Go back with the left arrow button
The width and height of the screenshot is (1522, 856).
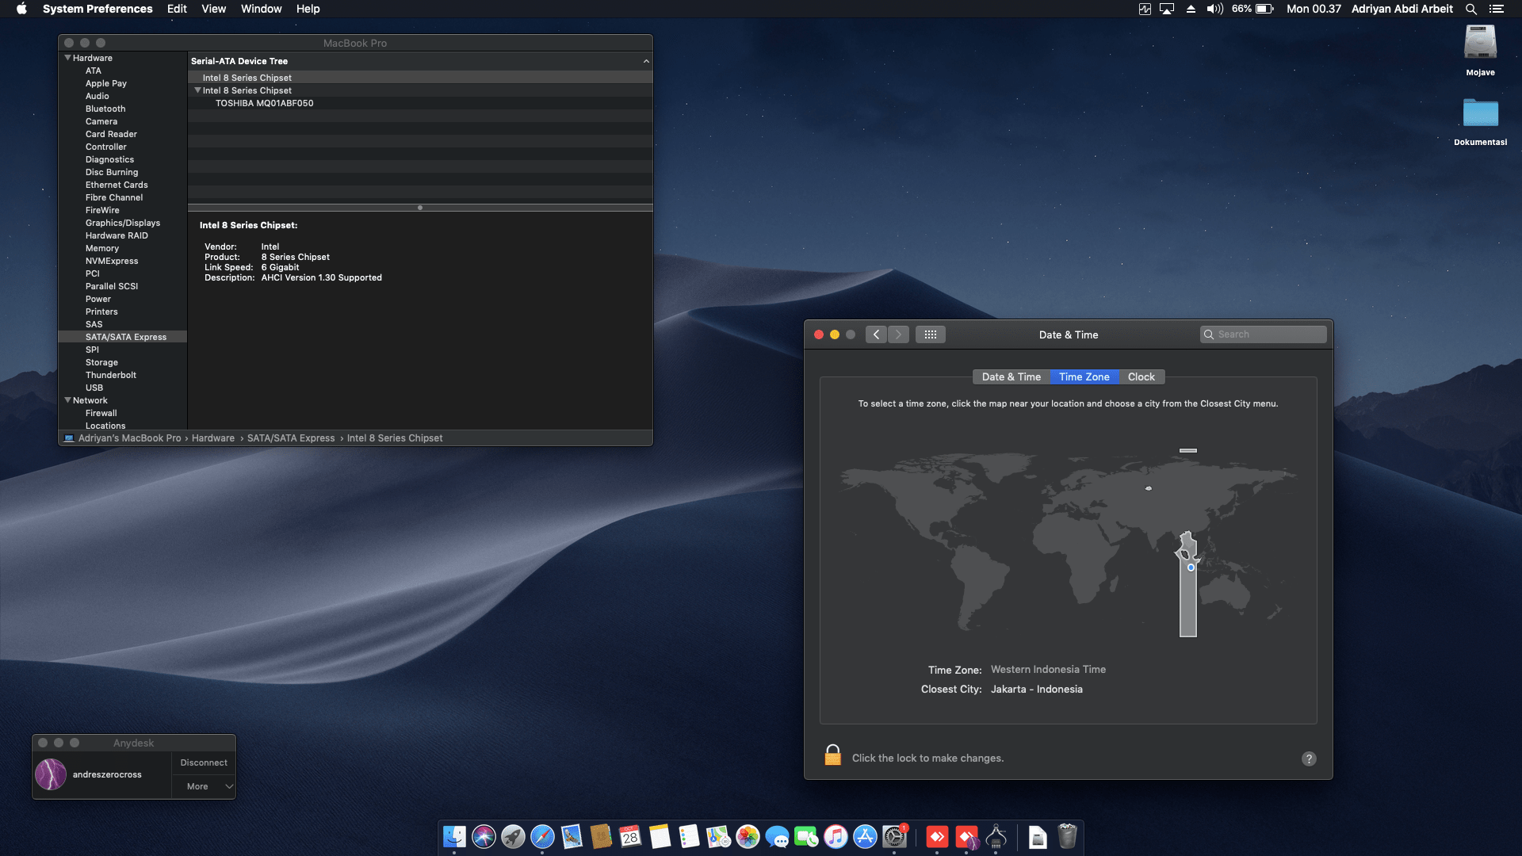point(876,334)
